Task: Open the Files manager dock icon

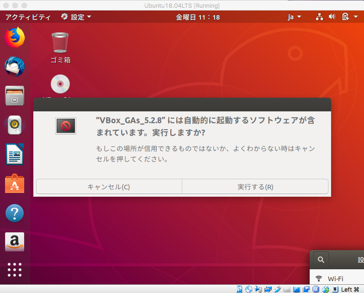Action: 15,95
